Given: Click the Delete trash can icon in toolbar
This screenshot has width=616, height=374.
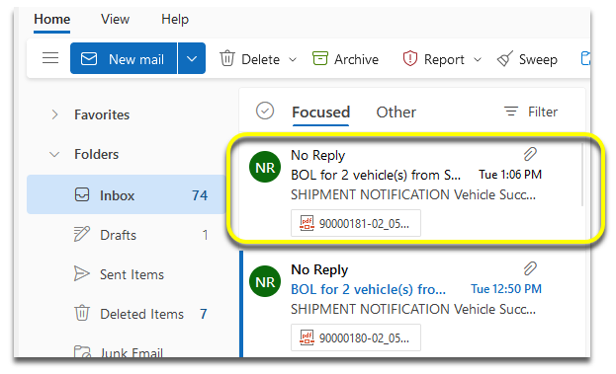Looking at the screenshot, I should [227, 58].
